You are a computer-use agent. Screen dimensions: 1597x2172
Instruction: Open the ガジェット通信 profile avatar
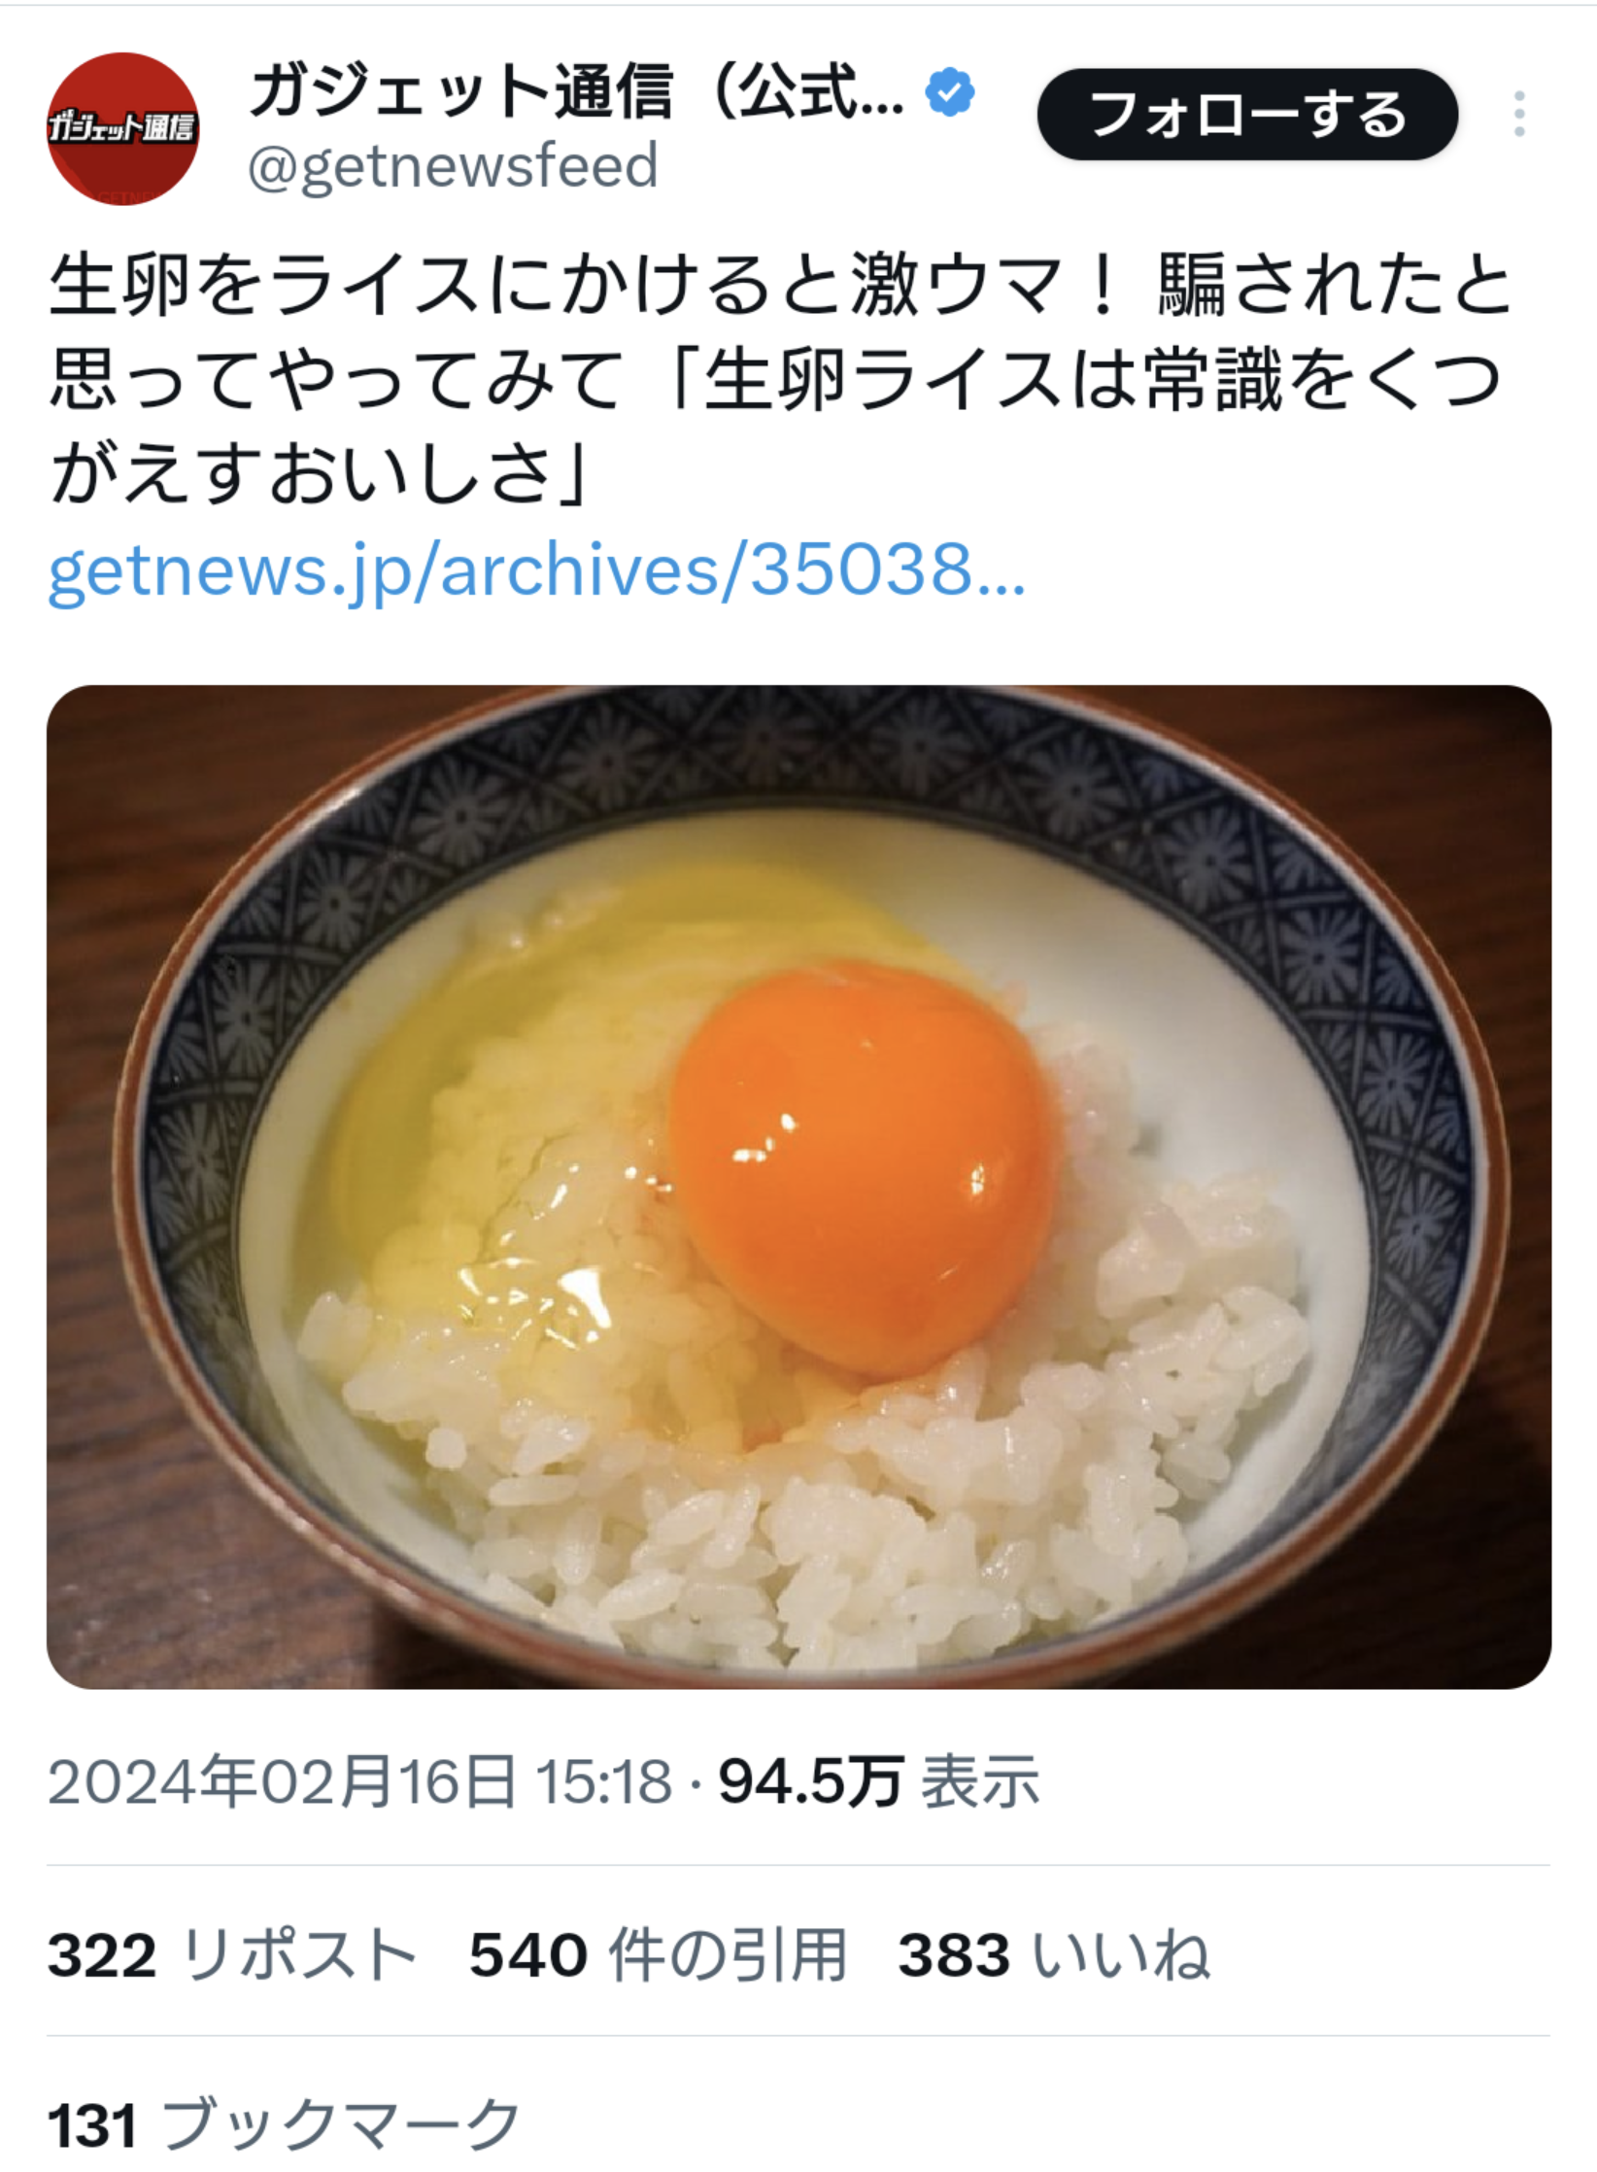click(122, 128)
